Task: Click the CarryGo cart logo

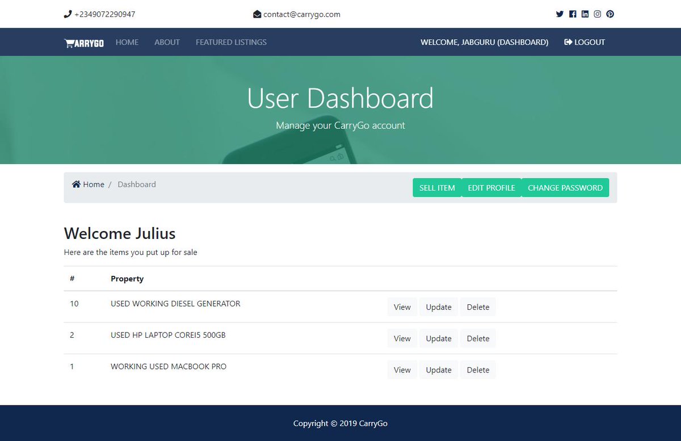Action: click(x=84, y=43)
